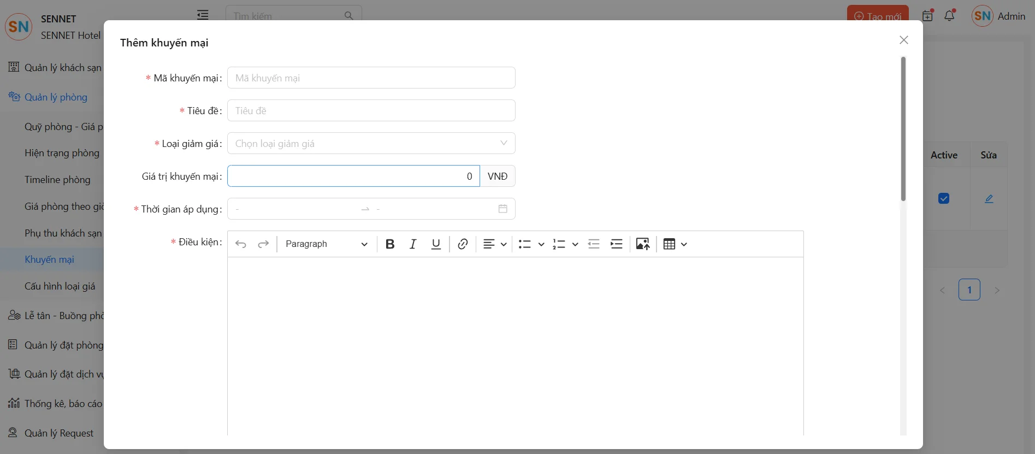Click the Bold formatting icon
Screen dimensions: 1035x454
tap(390, 244)
